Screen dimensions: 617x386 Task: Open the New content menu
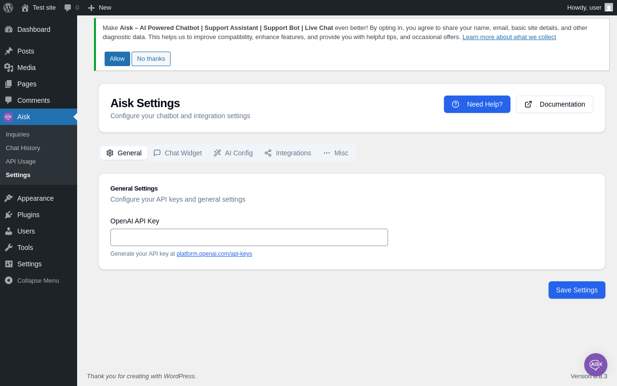99,8
